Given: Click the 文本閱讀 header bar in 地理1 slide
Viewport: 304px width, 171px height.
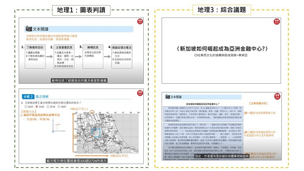Looking at the screenshot, I should 79,29.
